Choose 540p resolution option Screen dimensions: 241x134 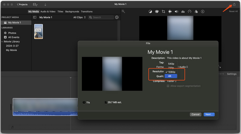point(171,64)
